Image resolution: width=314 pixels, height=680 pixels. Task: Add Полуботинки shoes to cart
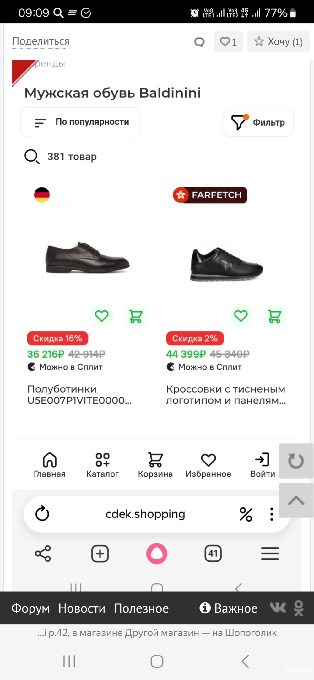136,316
